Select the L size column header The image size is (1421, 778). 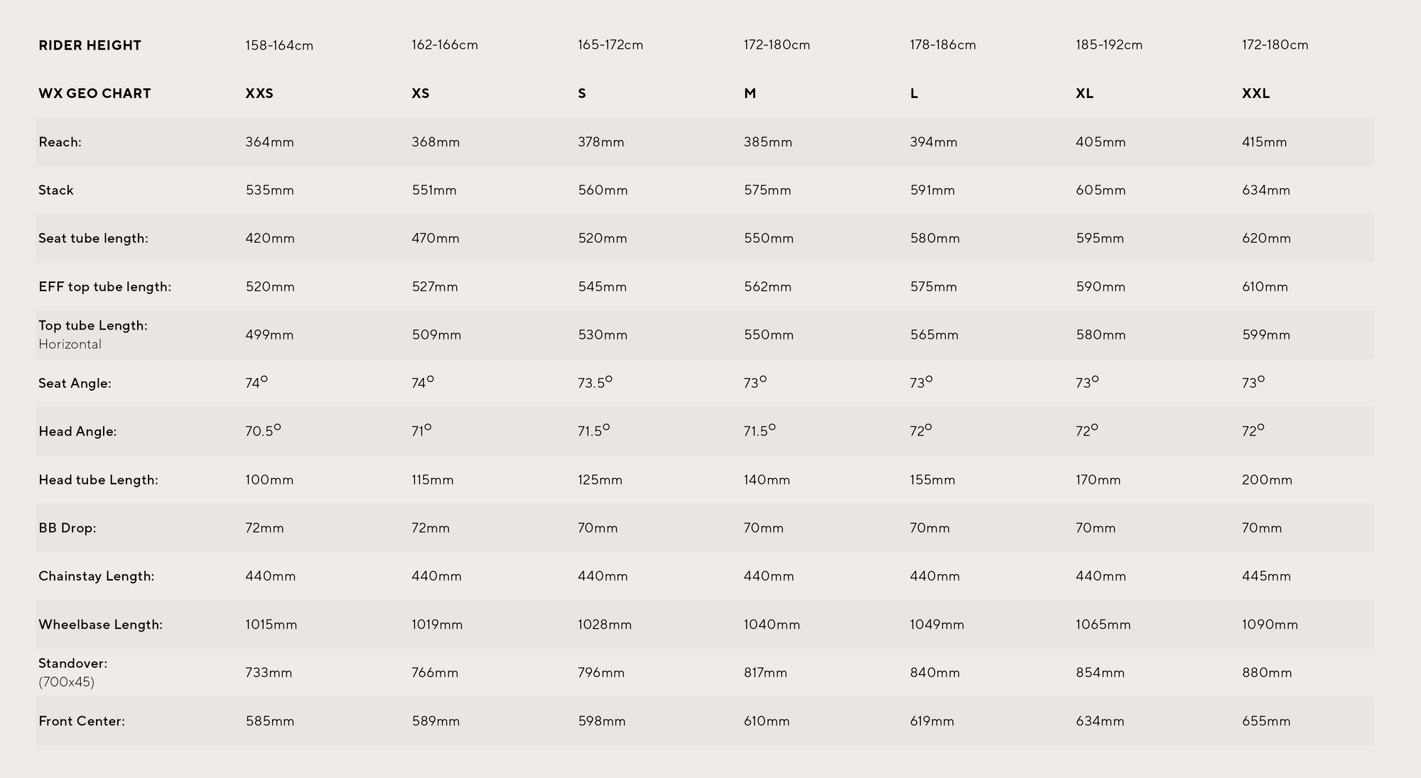914,93
